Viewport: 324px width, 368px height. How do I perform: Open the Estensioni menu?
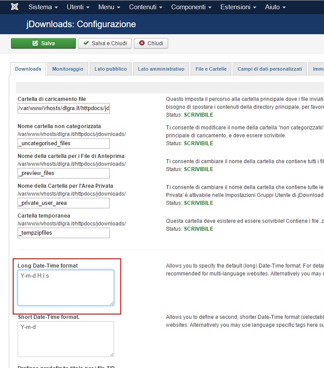tap(238, 7)
